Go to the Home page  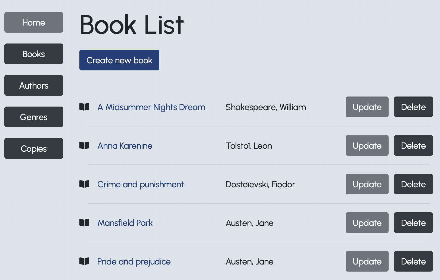[x=34, y=22]
